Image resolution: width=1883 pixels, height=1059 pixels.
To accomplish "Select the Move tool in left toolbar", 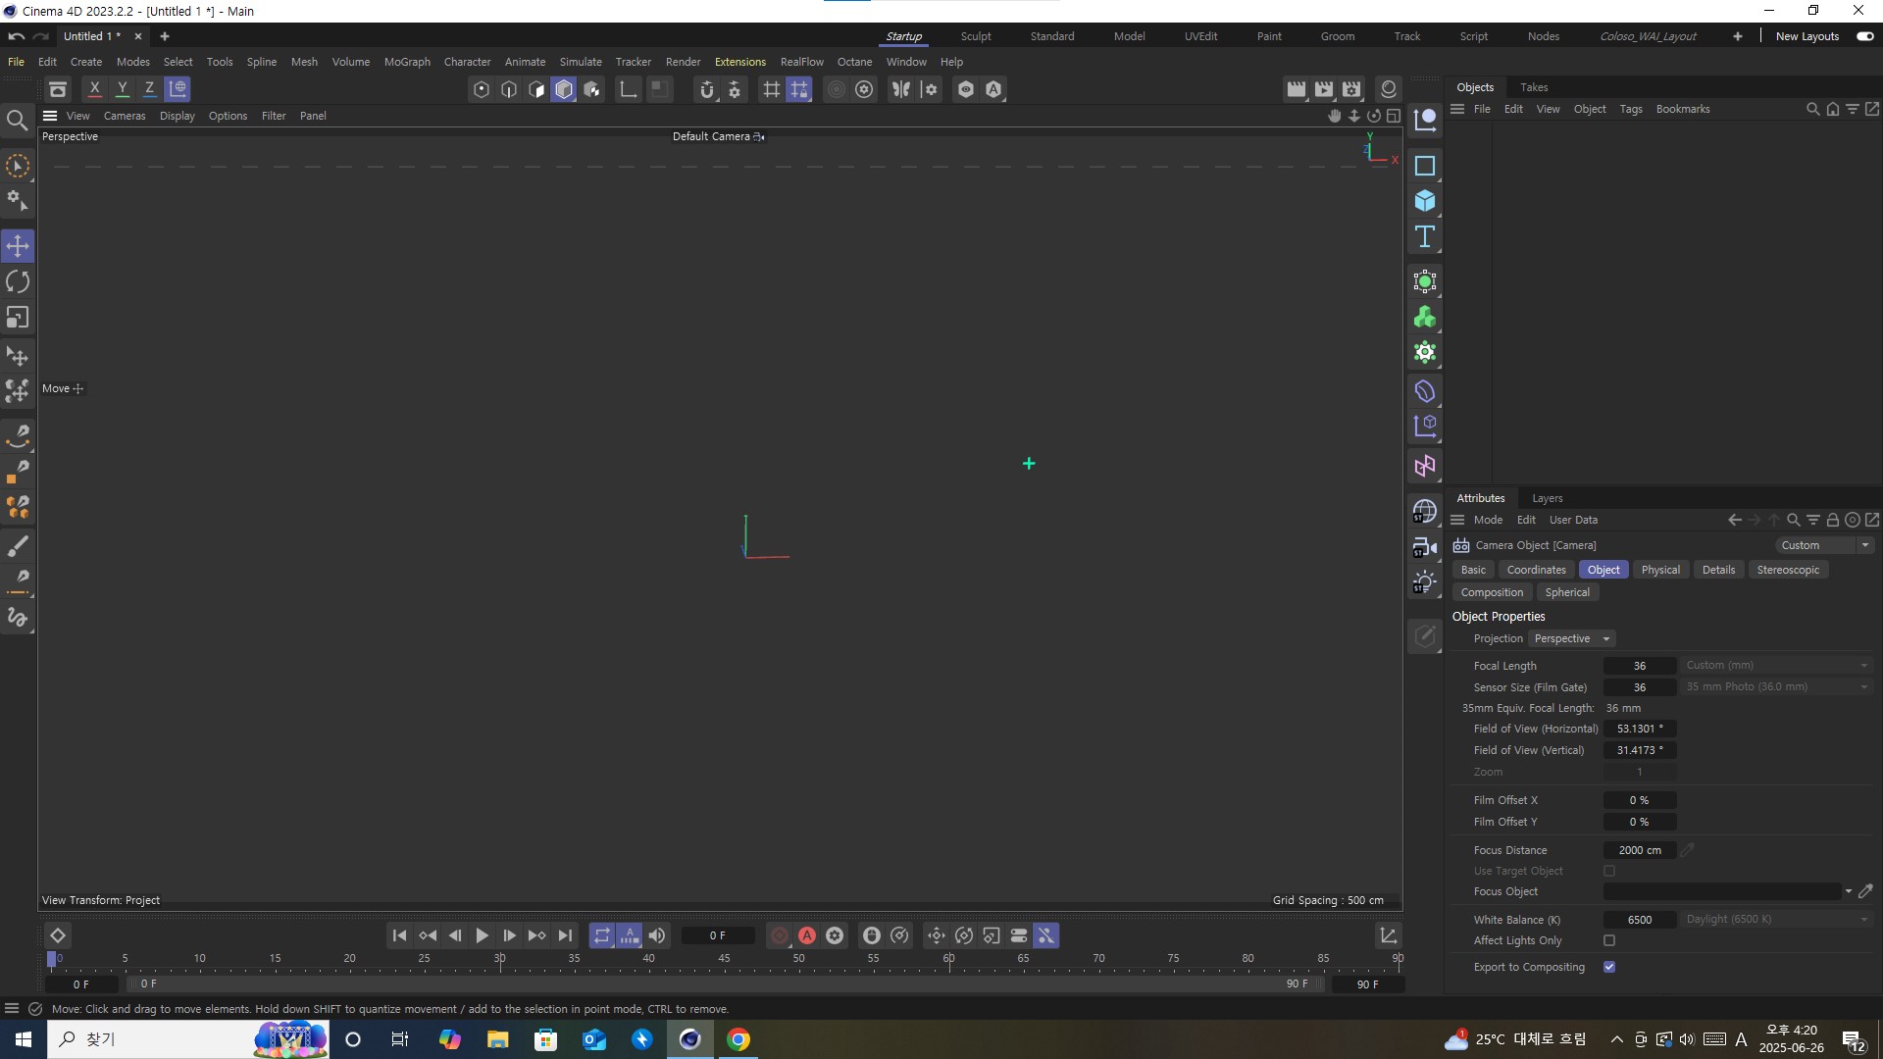I will pos(18,246).
